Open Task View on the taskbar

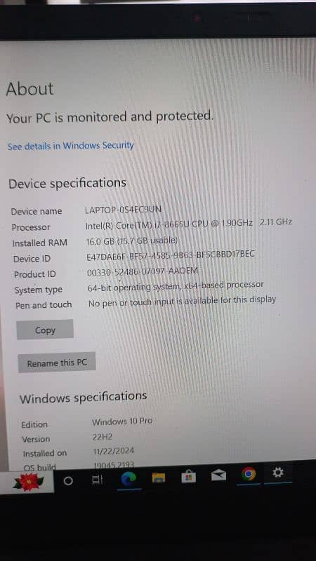tap(97, 480)
